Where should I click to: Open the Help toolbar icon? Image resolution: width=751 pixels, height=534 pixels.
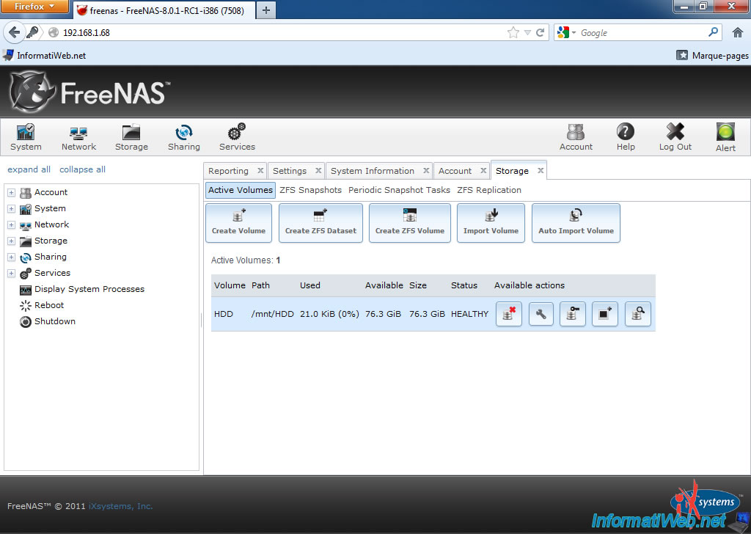pos(626,137)
